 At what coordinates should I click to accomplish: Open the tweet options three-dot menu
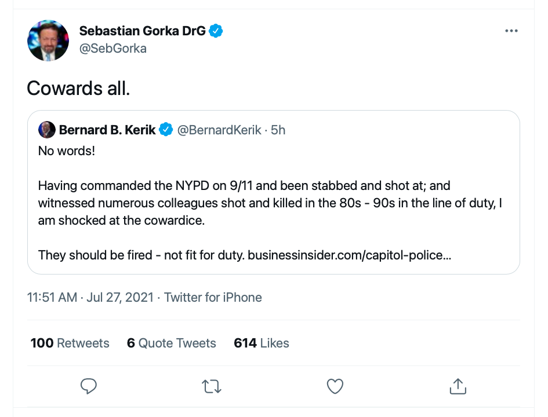(x=511, y=31)
